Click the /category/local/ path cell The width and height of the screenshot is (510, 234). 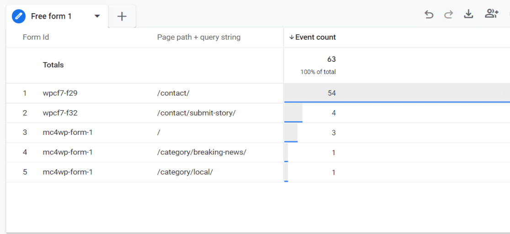pyautogui.click(x=185, y=172)
